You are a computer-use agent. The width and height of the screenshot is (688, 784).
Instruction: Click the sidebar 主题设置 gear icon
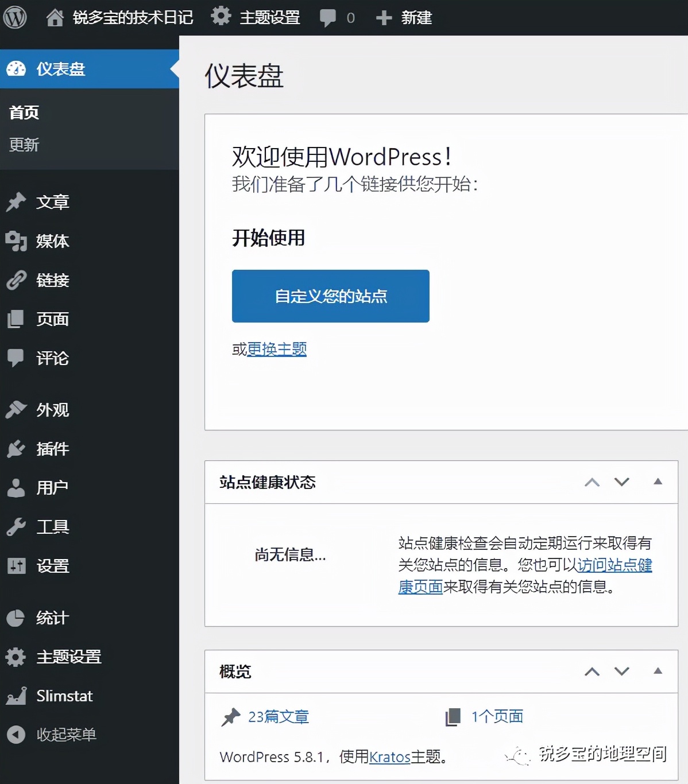coord(16,657)
